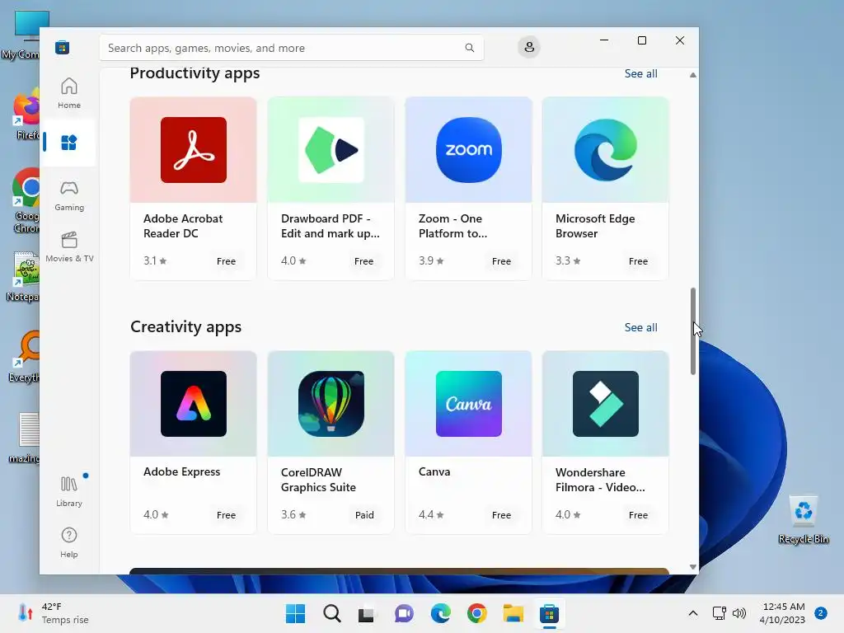Screen dimensions: 844x633
Task: Open the user profile account icon
Action: pyautogui.click(x=529, y=47)
